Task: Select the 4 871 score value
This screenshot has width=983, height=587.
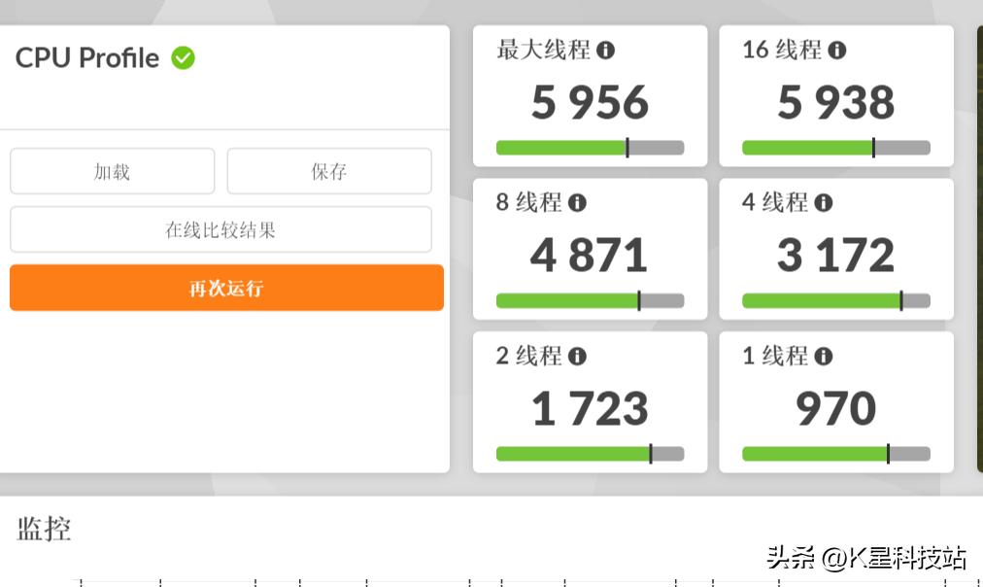Action: (587, 254)
